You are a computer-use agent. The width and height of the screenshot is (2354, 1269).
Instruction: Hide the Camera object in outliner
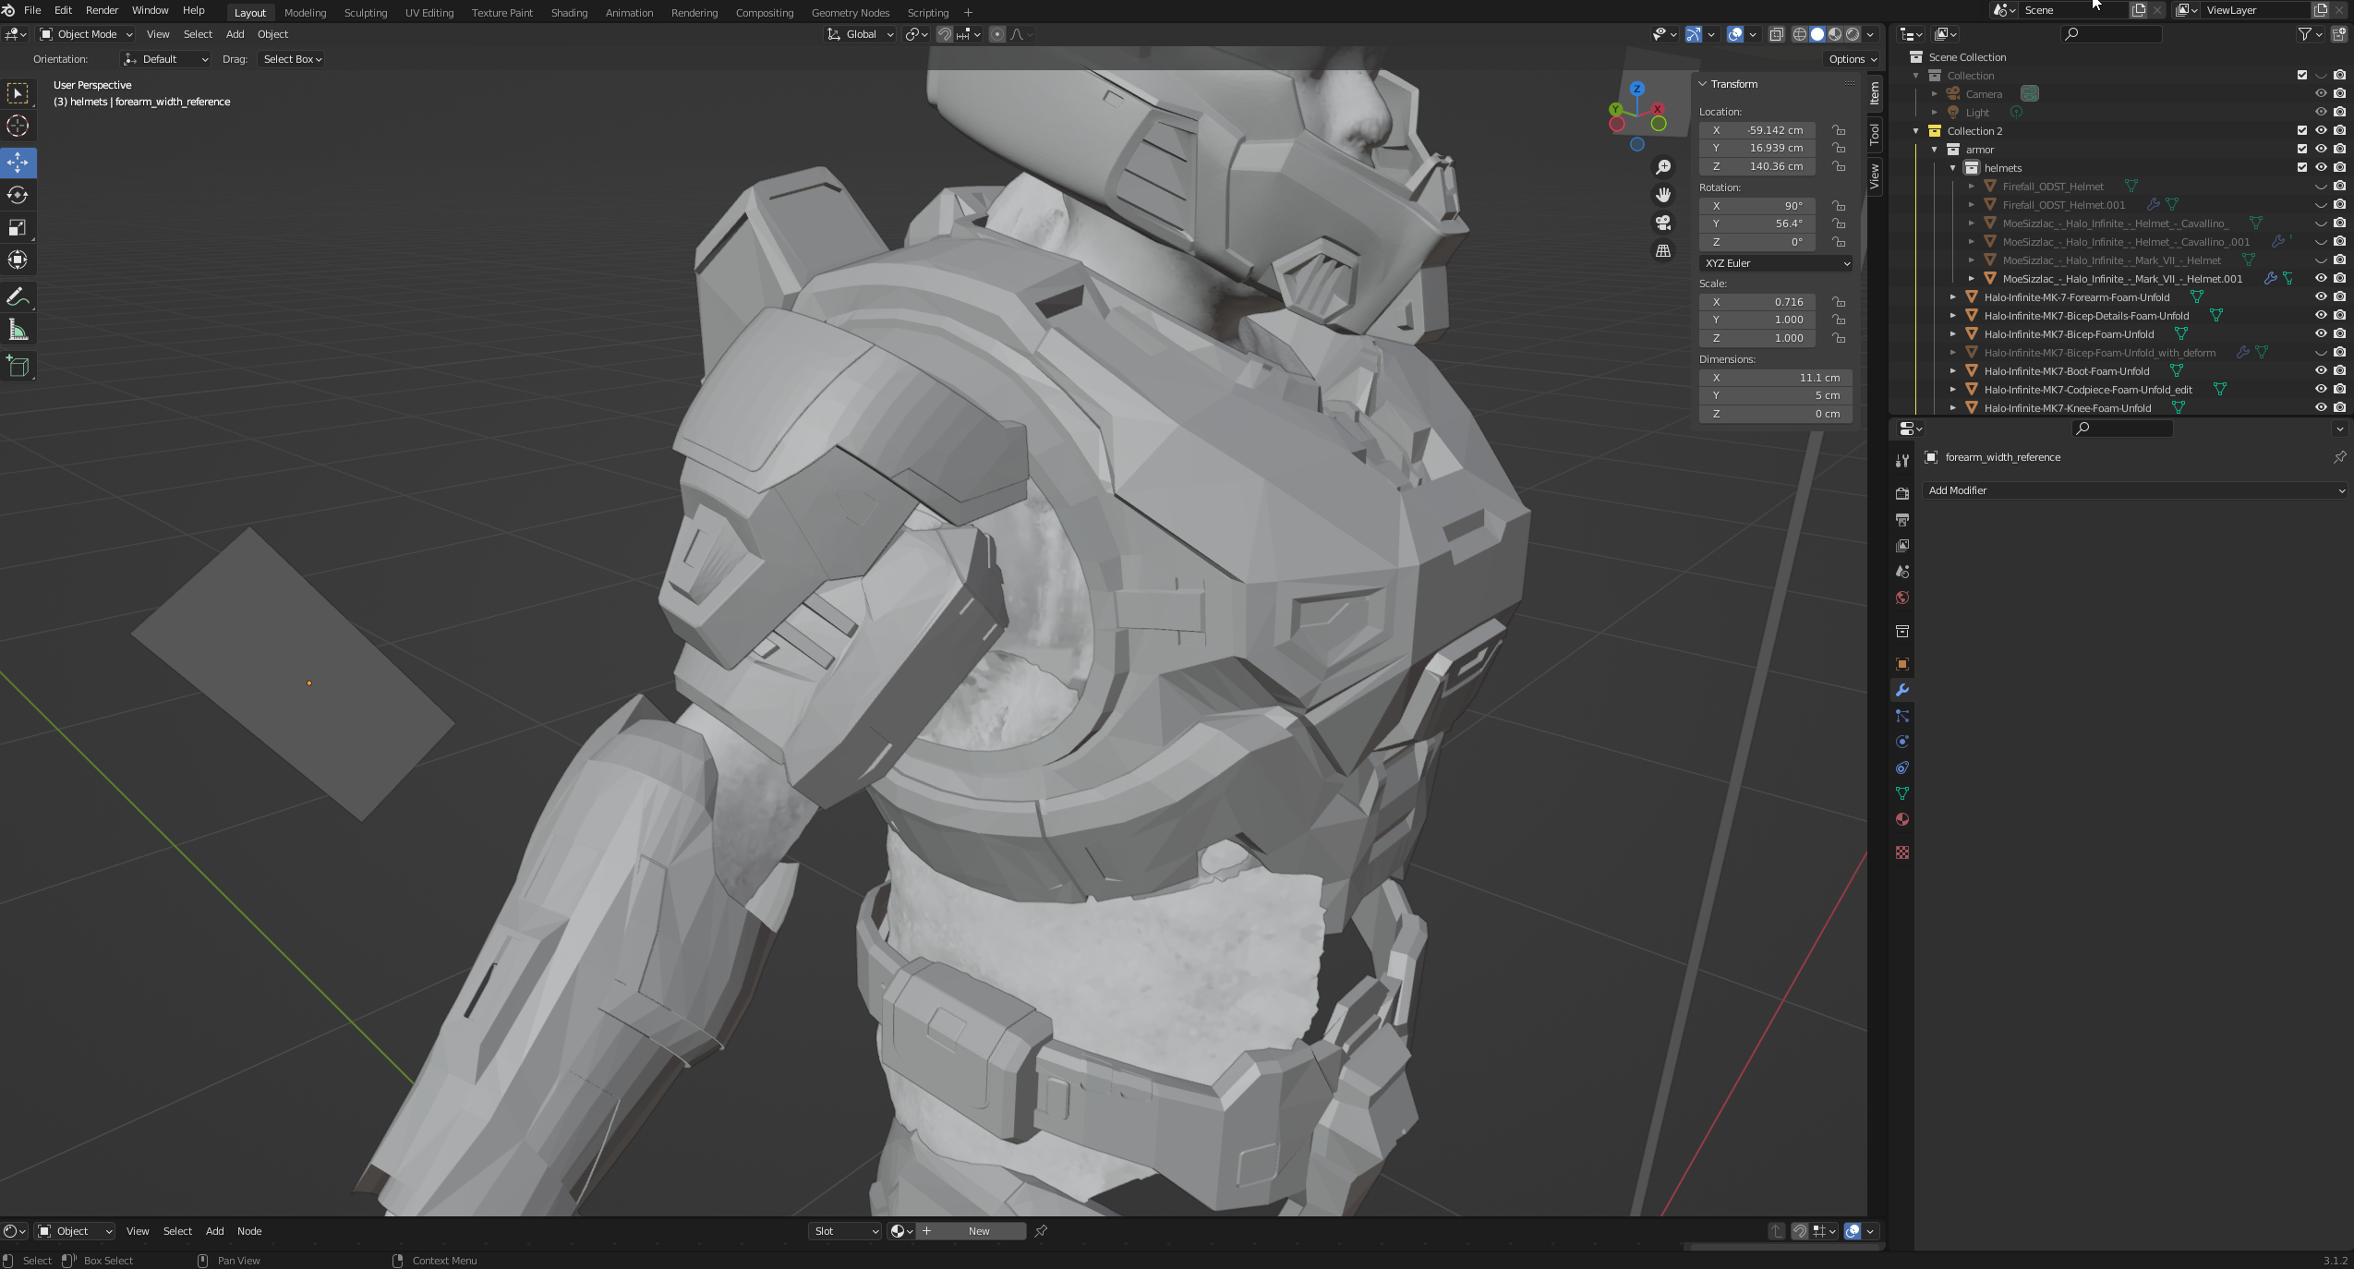(2321, 93)
